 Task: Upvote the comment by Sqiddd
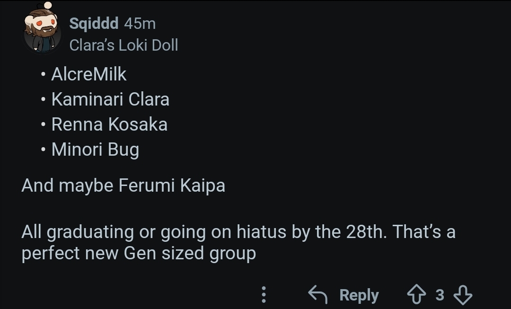click(416, 294)
